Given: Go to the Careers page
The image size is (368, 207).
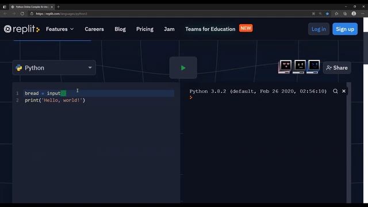Looking at the screenshot, I should [x=94, y=29].
